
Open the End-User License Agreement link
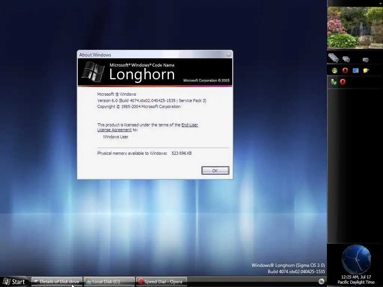[x=147, y=127]
